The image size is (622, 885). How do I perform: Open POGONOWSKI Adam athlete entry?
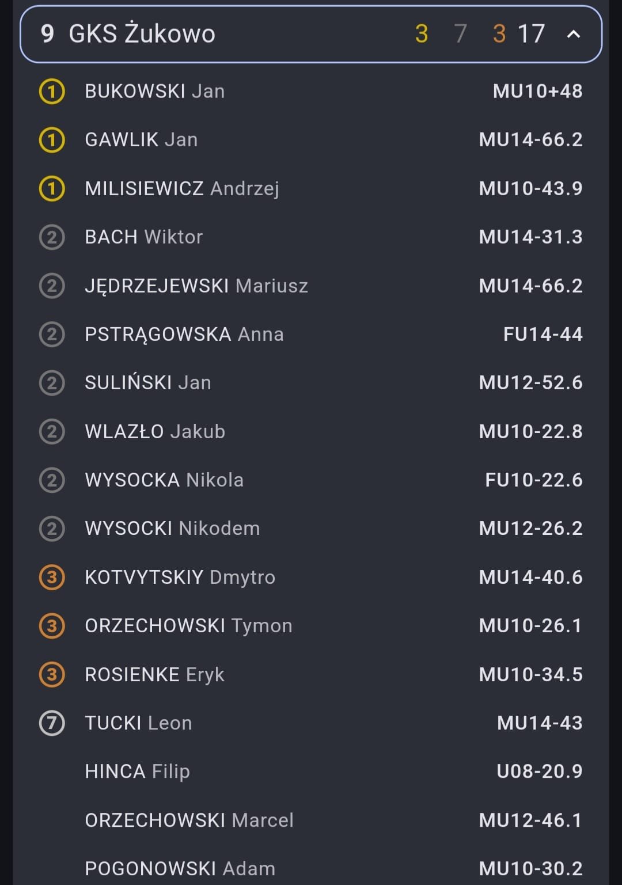180,869
